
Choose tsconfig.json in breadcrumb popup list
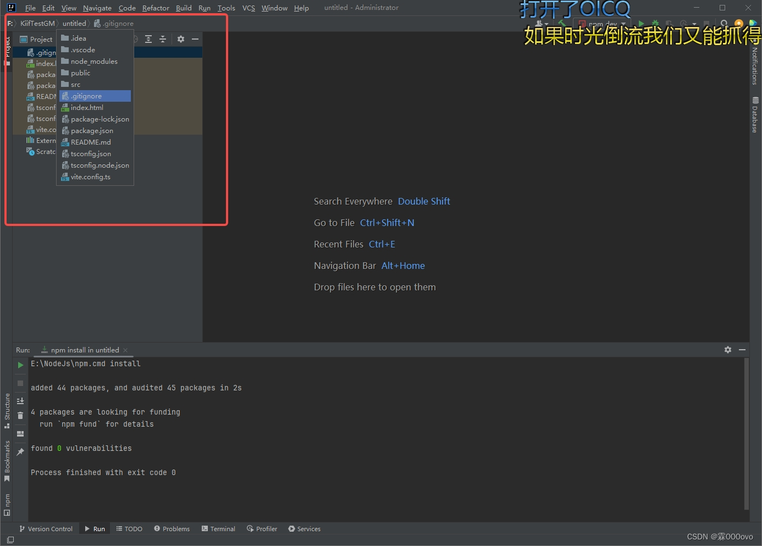95,154
